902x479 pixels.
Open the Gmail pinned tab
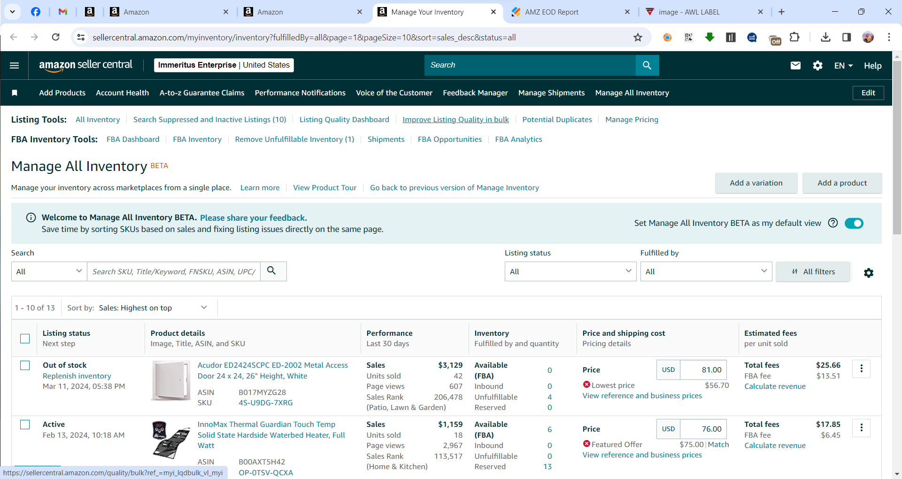(63, 12)
